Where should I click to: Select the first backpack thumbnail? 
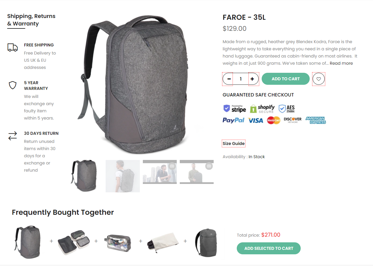tap(84, 176)
